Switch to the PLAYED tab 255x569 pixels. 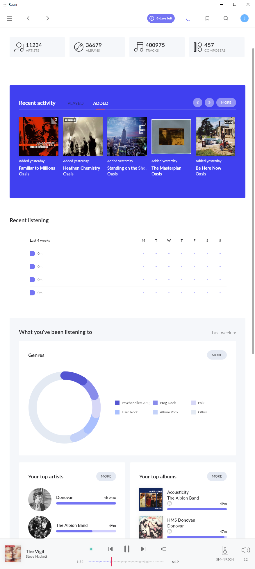[76, 103]
